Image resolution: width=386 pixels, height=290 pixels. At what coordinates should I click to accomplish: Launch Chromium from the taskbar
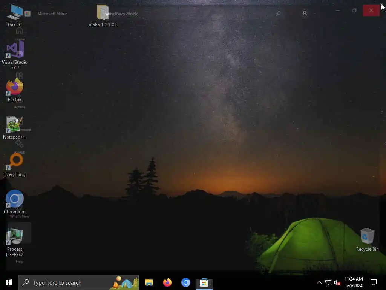pos(185,282)
